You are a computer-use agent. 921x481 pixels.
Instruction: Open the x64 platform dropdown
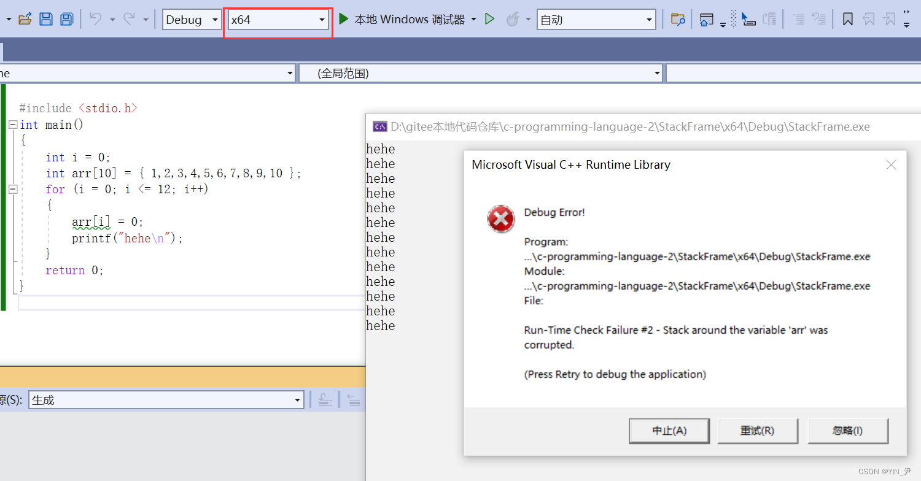tap(278, 20)
